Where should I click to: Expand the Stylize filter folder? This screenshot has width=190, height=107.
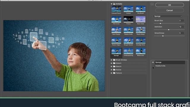coord(111,70)
